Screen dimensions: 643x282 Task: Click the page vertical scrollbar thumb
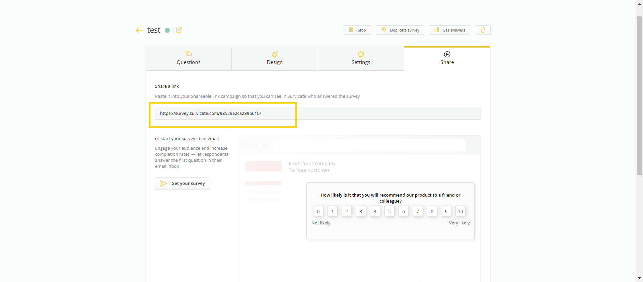click(640, 95)
